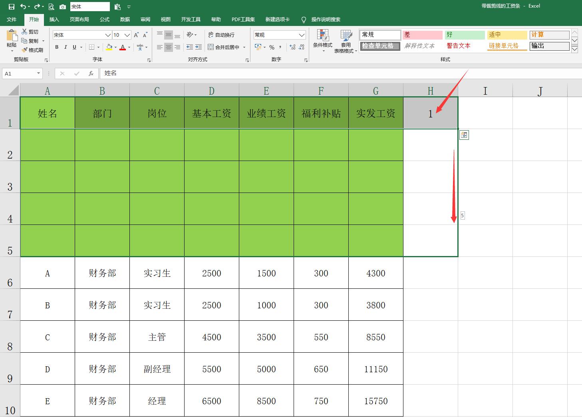Screen dimensions: 582x417
Task: Click the 剪切 (Cut) scissors icon
Action: pyautogui.click(x=25, y=32)
